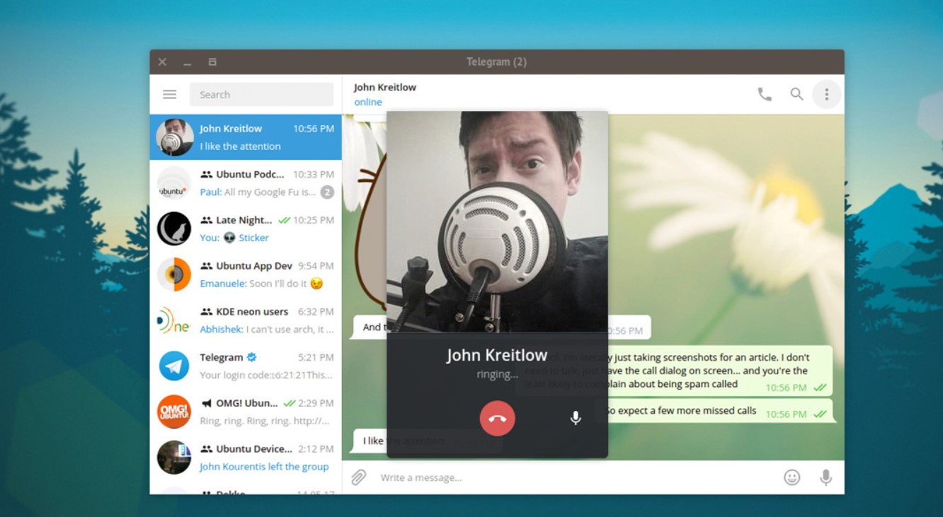Open the Late Night group chat
Image resolution: width=943 pixels, height=517 pixels.
(x=246, y=228)
